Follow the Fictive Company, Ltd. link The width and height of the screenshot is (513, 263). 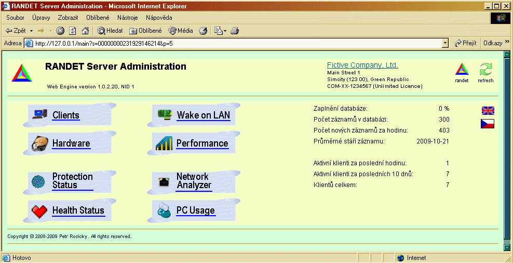[362, 65]
